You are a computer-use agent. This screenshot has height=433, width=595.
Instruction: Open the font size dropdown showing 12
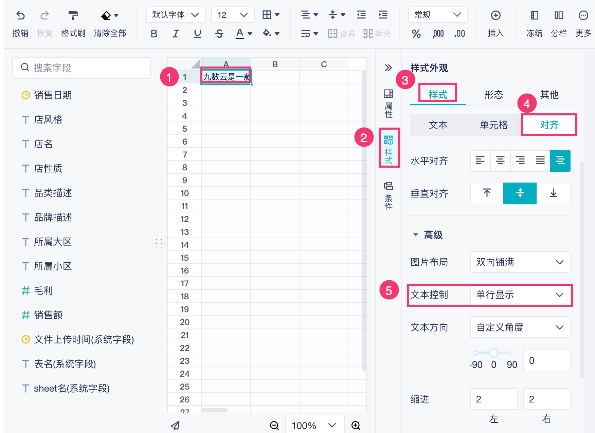pos(233,15)
